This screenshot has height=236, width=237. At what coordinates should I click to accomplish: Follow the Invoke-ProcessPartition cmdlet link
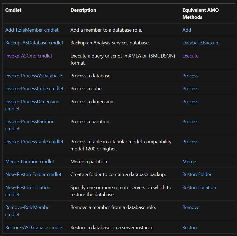click(x=30, y=122)
